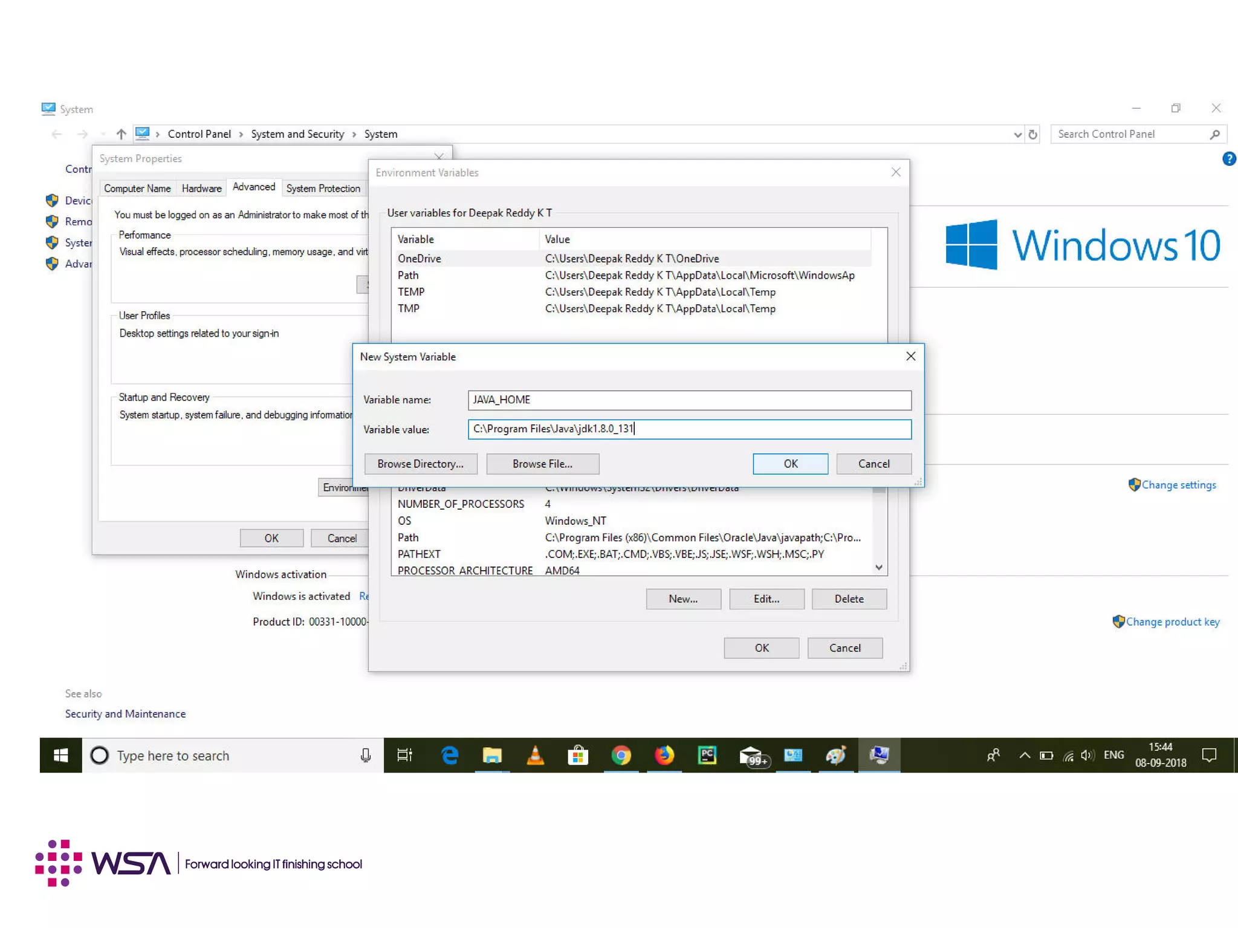Click OK in New System Variable dialog
This screenshot has width=1238, height=928.
coord(790,464)
